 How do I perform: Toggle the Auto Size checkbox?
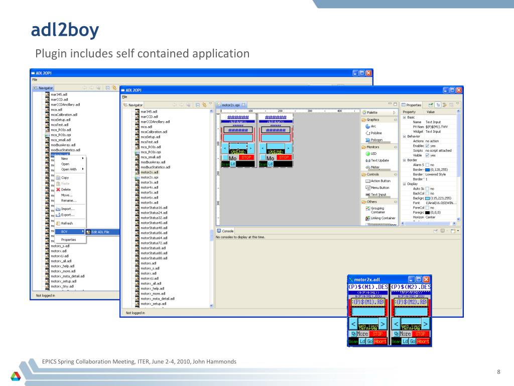[427, 189]
